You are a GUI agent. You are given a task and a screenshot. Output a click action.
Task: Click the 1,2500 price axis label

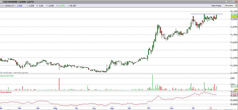234,65
